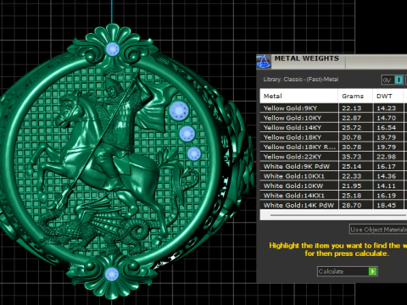The height and width of the screenshot is (305, 407).
Task: Click the Use Object Materials button
Action: 378,230
